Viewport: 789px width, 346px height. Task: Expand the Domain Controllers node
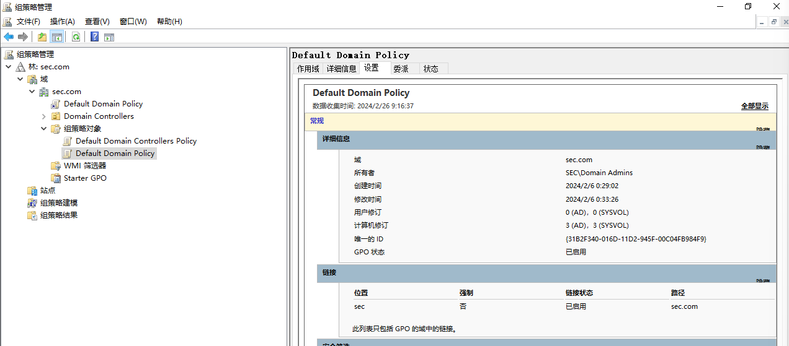tap(44, 116)
